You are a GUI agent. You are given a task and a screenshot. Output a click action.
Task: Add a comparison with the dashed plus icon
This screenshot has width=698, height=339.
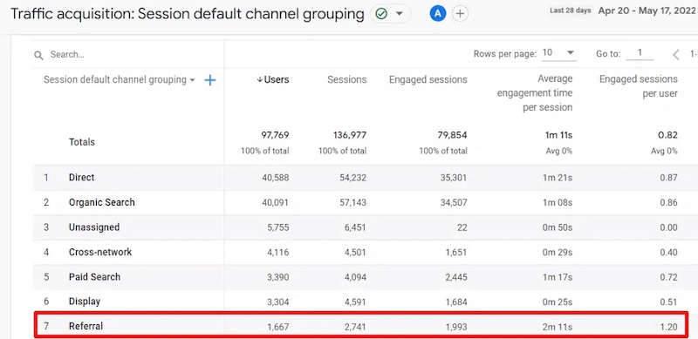point(461,14)
